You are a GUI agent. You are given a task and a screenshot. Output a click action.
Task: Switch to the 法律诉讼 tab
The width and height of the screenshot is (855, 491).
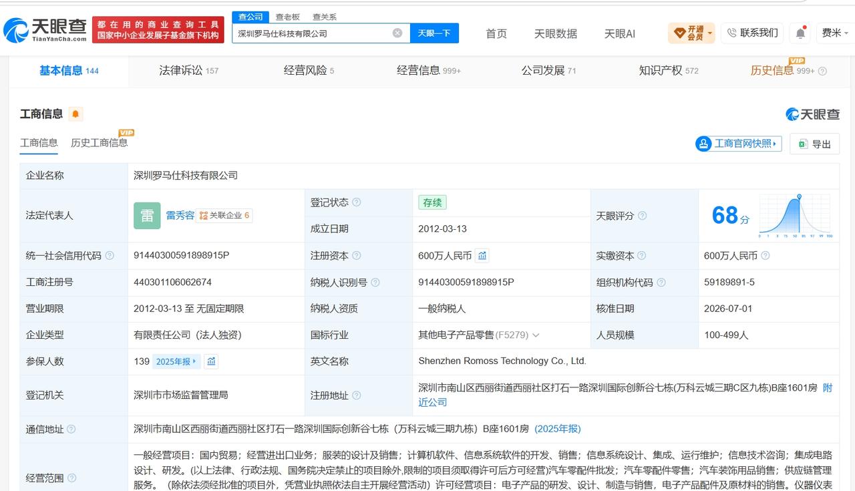(x=189, y=71)
